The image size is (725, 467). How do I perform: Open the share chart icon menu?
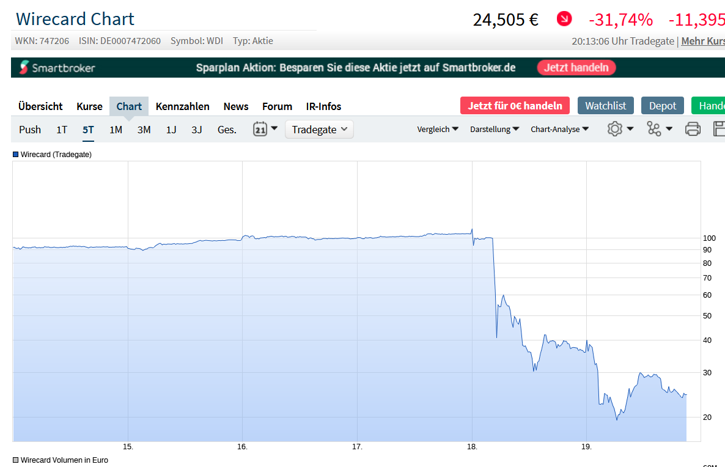click(659, 129)
